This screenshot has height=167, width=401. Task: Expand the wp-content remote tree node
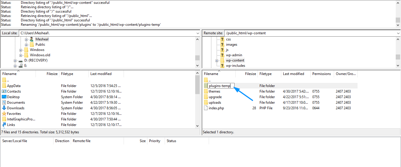point(217,61)
